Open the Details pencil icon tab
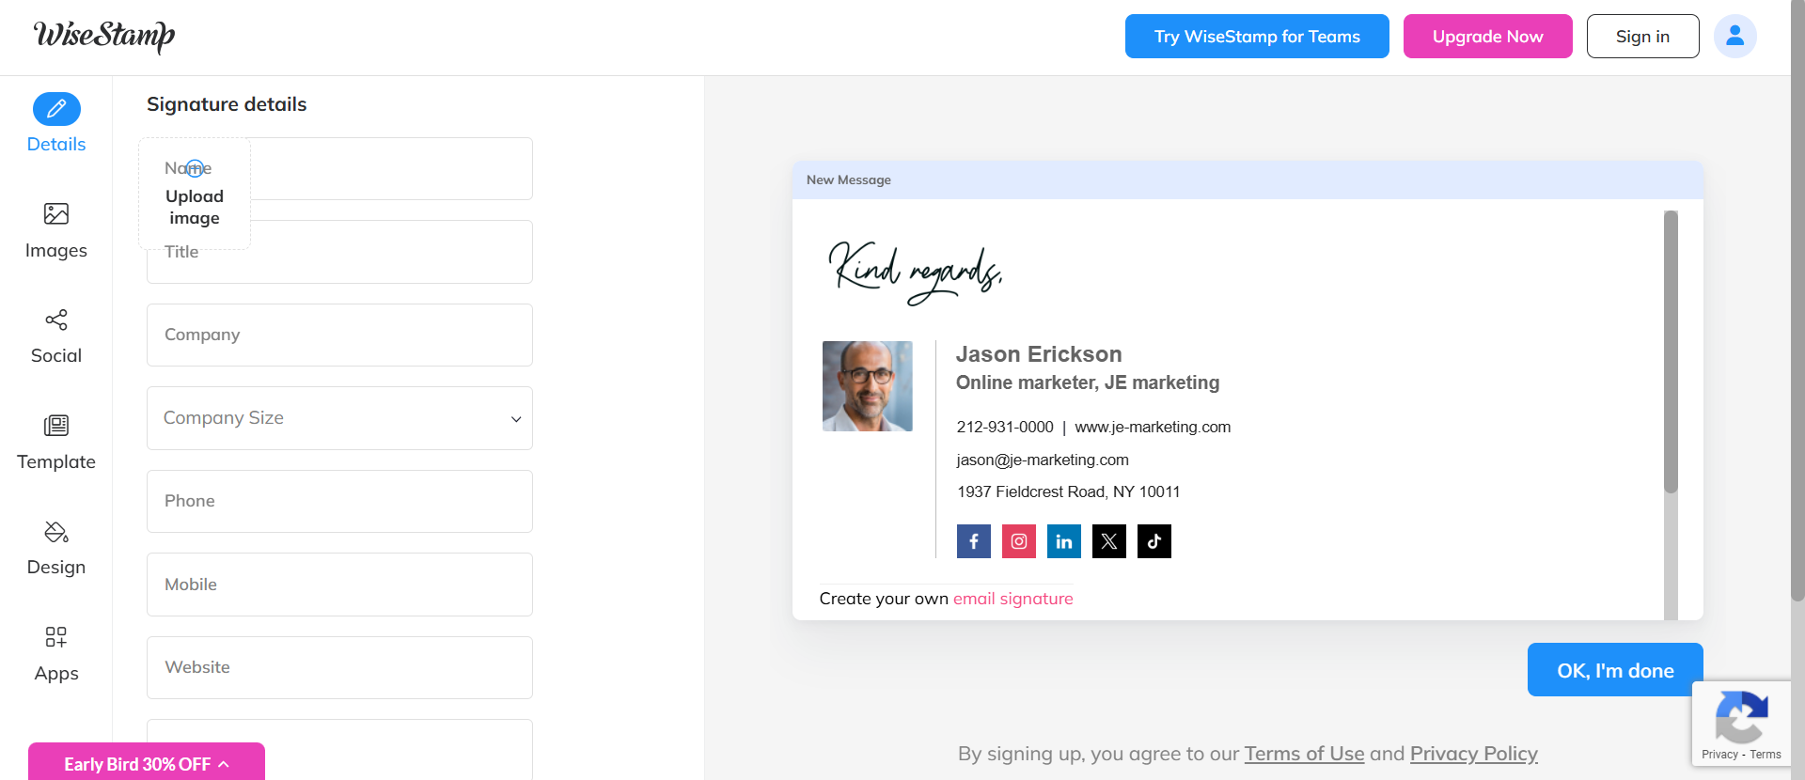Image resolution: width=1805 pixels, height=780 pixels. coord(56,110)
